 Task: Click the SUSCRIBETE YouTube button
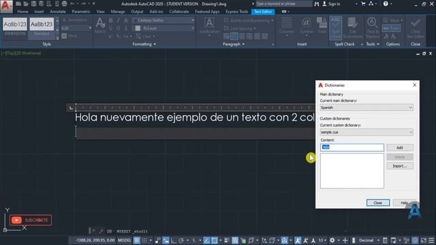[31, 220]
